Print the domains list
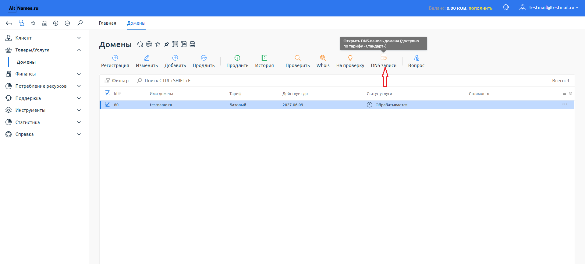585x264 pixels. click(193, 44)
